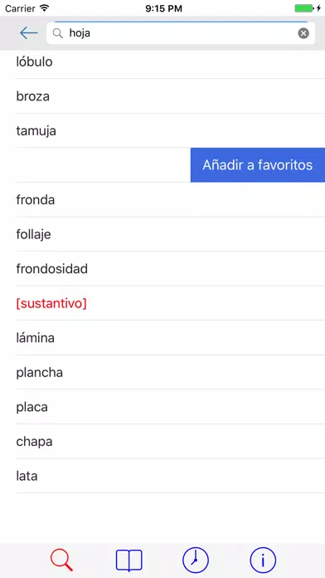Screen dimensions: 325x578
Task: Select the synonym chapa
Action: point(171,441)
